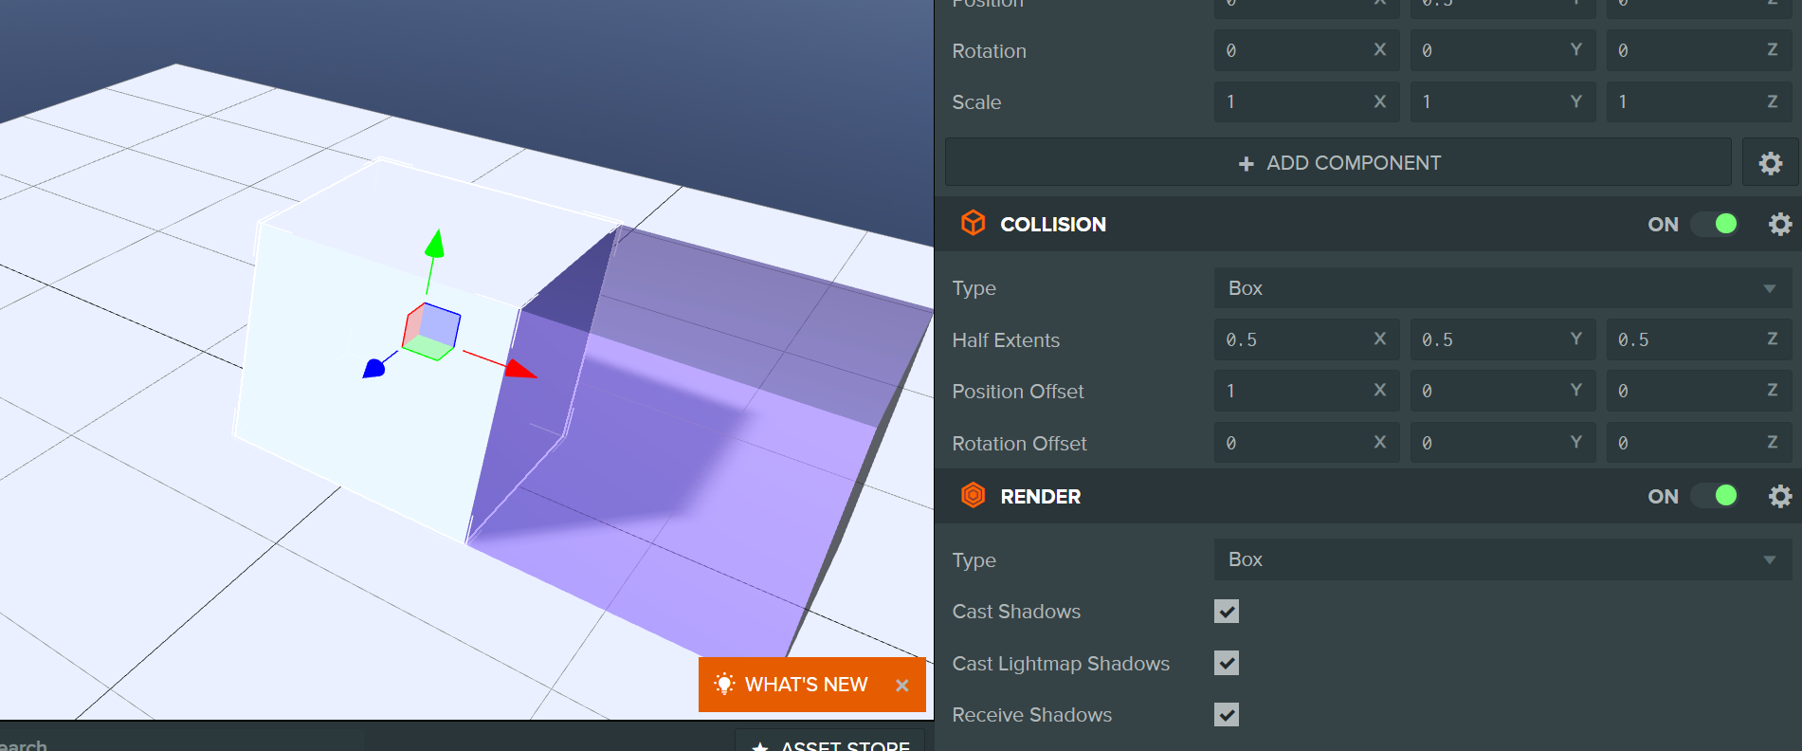1802x751 pixels.
Task: Turn off the Render component toggle
Action: (1716, 497)
